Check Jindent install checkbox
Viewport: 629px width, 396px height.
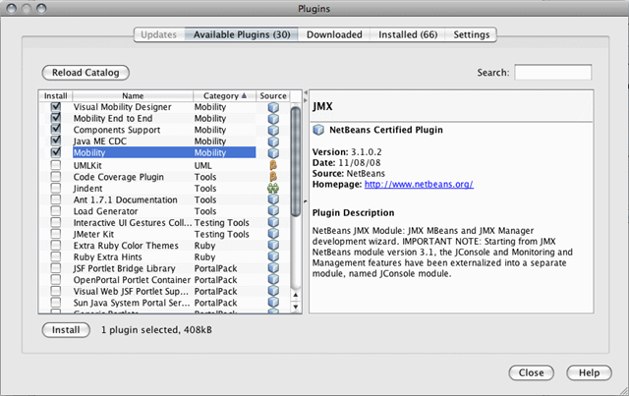(56, 188)
